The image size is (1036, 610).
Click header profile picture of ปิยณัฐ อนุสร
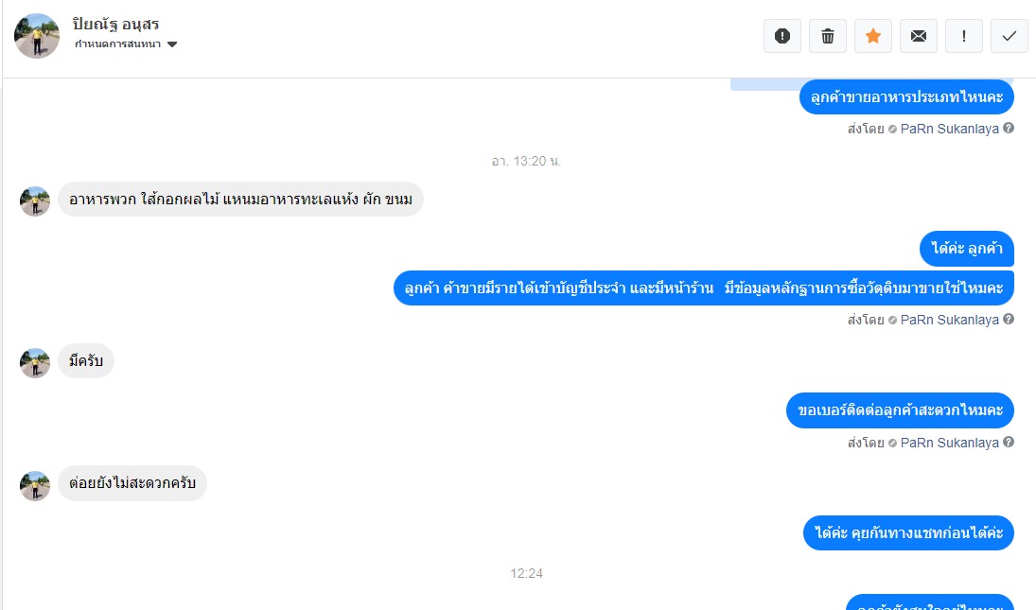pyautogui.click(x=37, y=36)
